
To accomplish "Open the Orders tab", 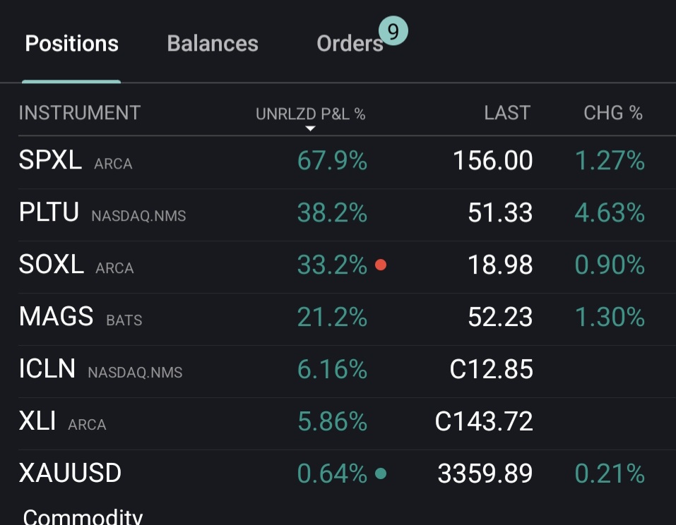I will click(350, 44).
